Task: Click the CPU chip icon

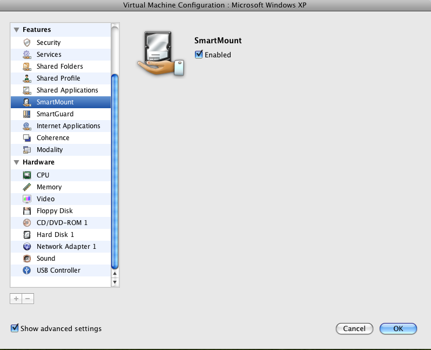Action: pos(27,175)
